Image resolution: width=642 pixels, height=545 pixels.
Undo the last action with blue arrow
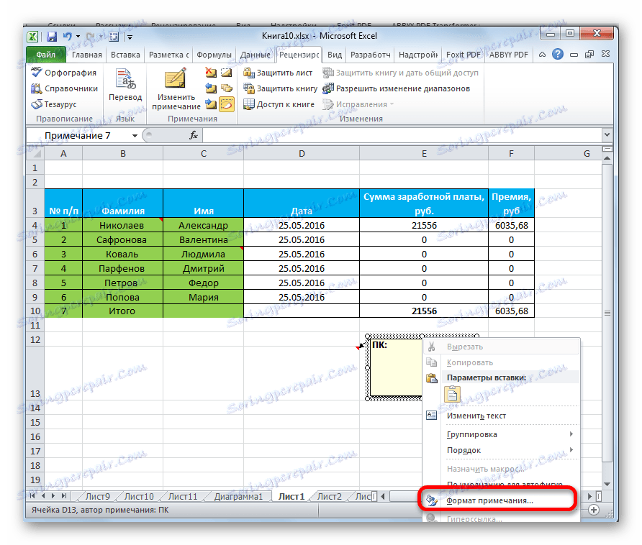point(67,37)
